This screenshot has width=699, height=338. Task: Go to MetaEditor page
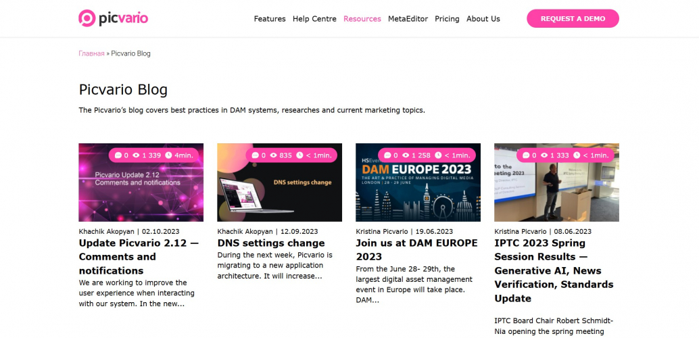click(x=408, y=19)
